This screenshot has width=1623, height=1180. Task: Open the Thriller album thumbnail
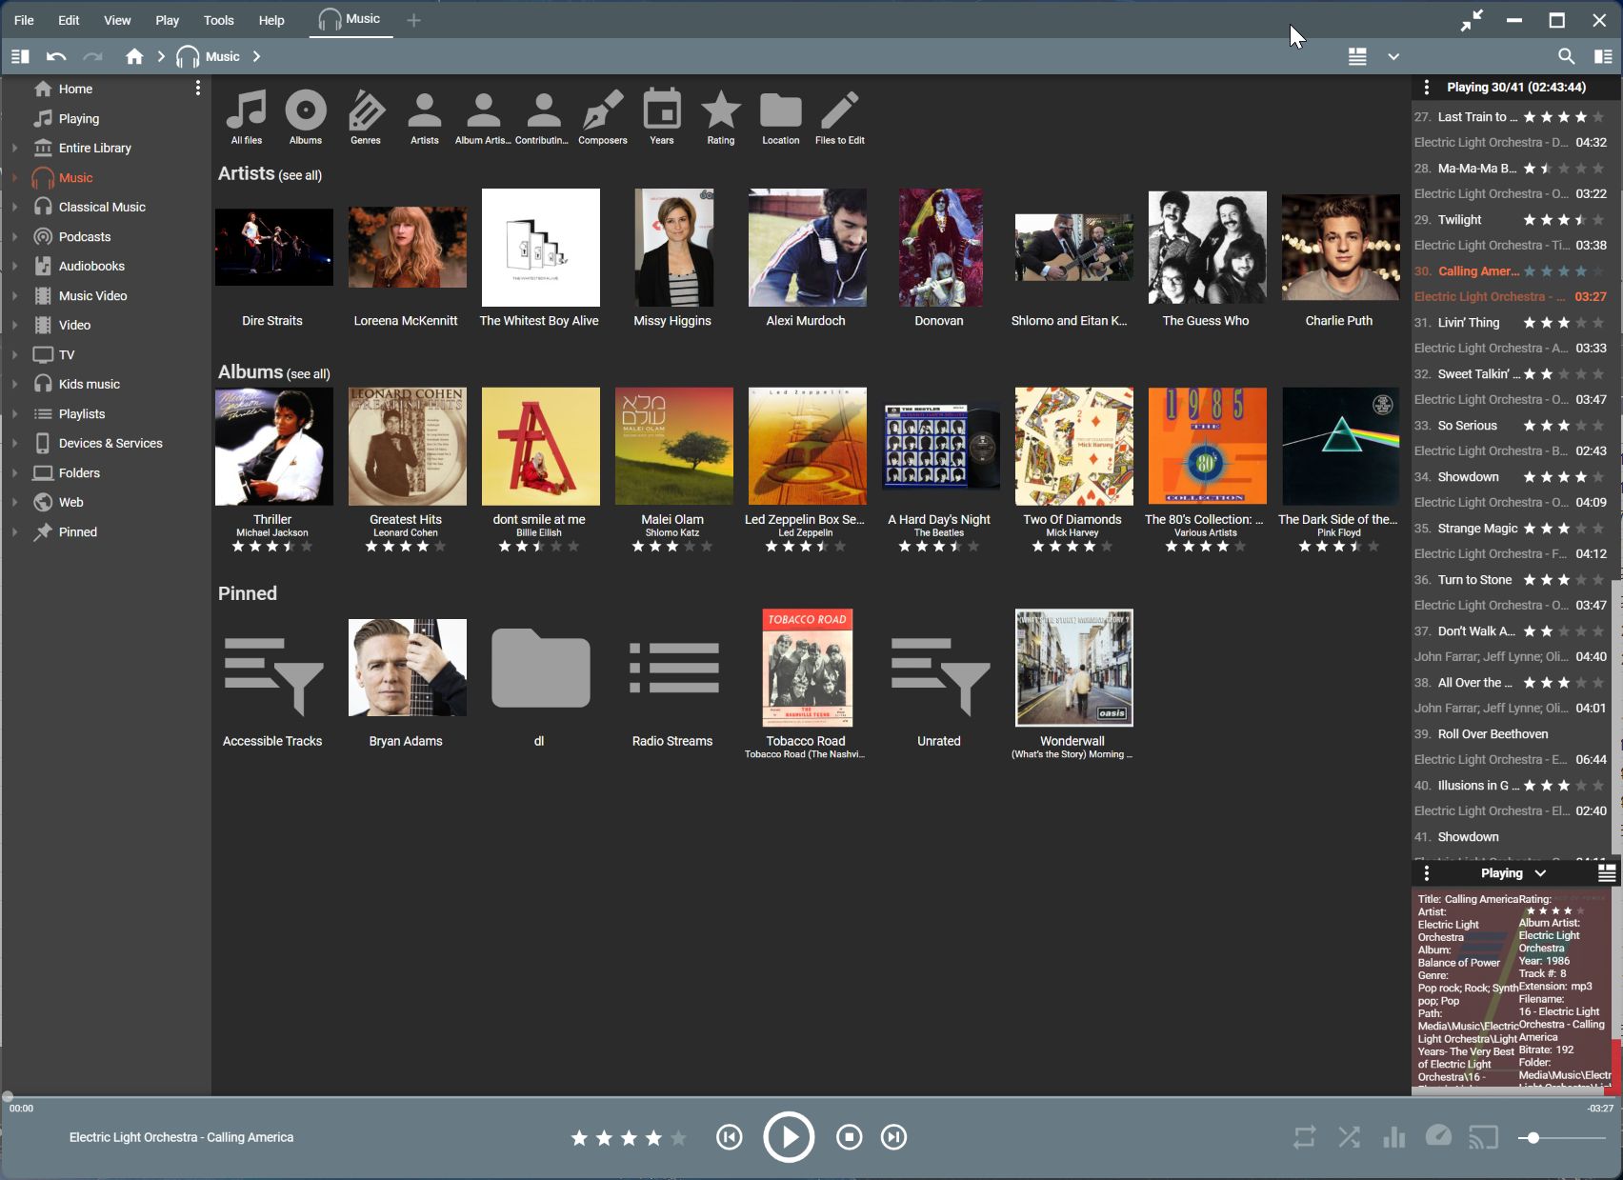[273, 446]
